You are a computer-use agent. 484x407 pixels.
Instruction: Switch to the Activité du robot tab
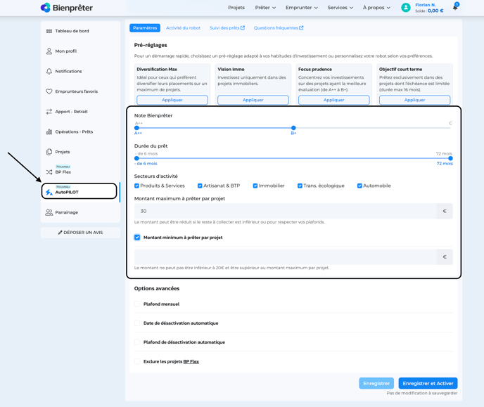183,27
